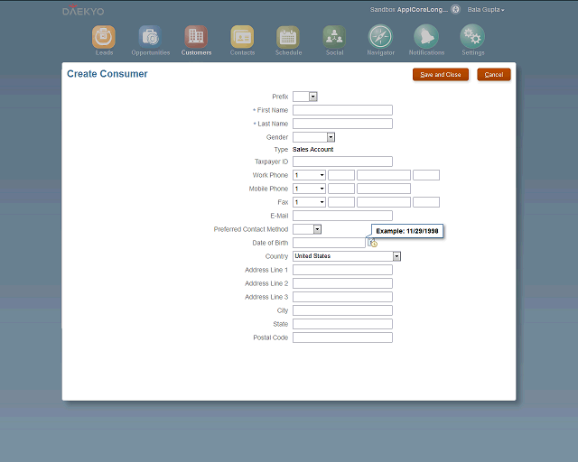
Task: Click the Sandbox AppICoreLong link
Action: 409,10
